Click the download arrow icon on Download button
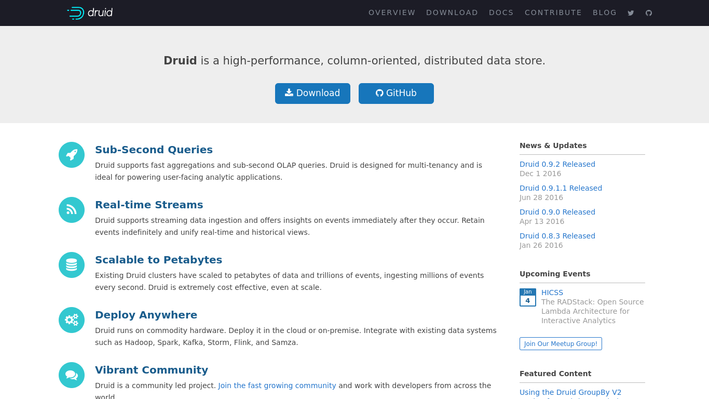709x399 pixels. coord(289,93)
